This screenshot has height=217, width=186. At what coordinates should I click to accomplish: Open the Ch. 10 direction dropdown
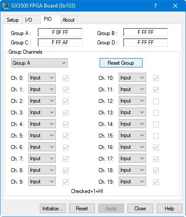(132, 77)
